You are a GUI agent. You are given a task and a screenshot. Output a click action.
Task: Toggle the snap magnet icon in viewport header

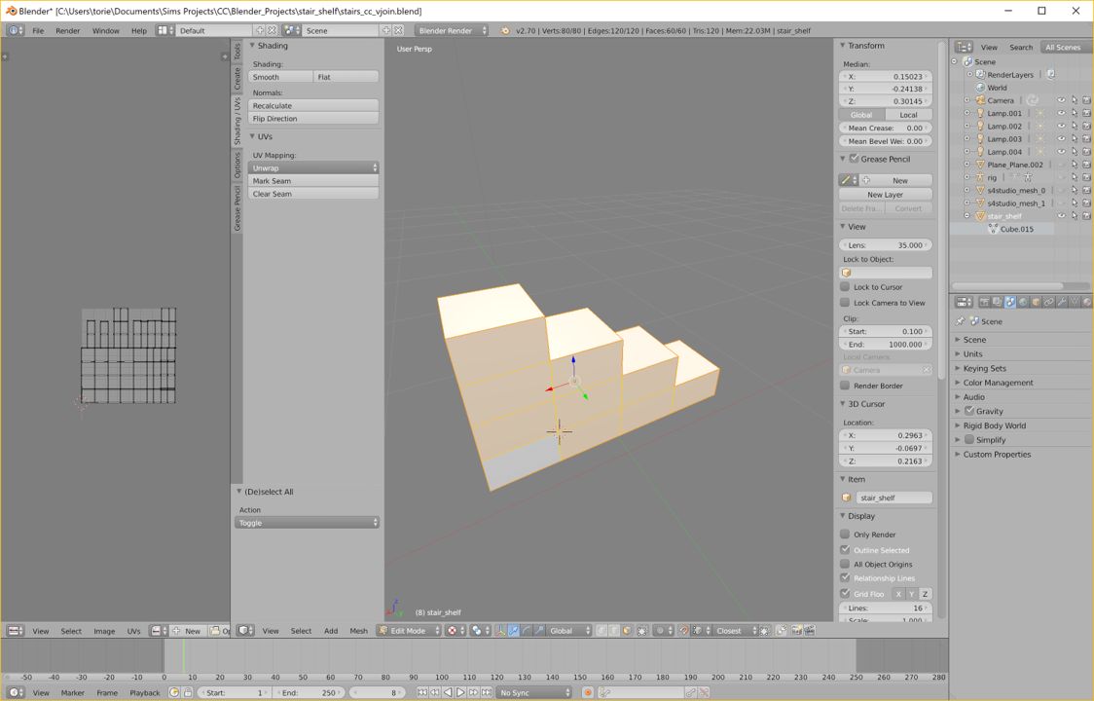[x=683, y=631]
